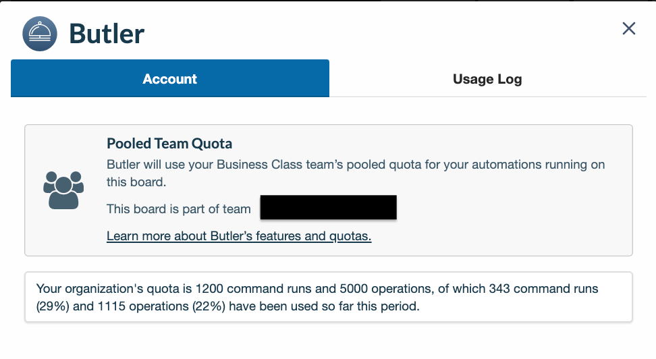Select the Pooled Team Quota heading
The image size is (656, 359).
tap(169, 144)
